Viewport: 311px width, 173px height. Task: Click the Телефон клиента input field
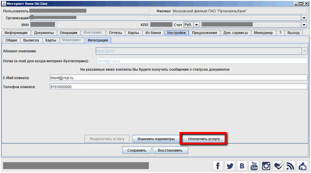[178, 86]
